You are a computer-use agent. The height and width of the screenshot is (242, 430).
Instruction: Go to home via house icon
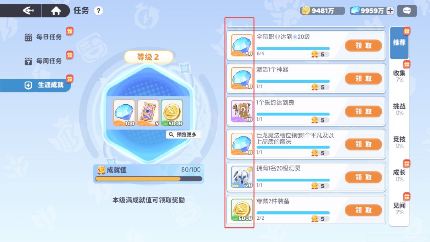[56, 11]
